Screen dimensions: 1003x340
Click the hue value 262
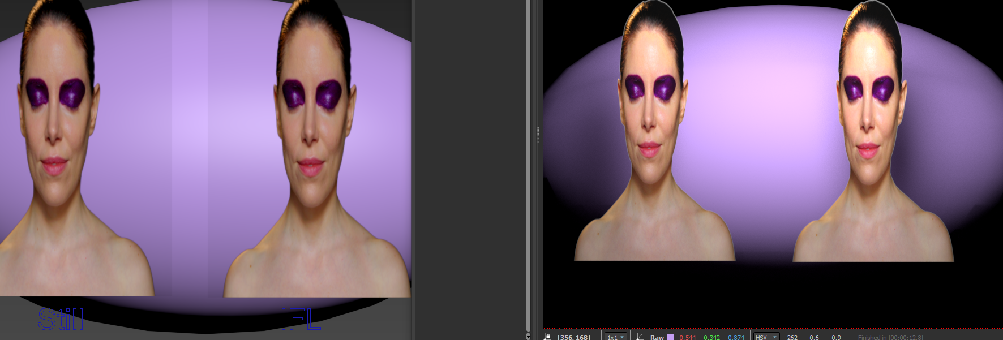(x=792, y=337)
